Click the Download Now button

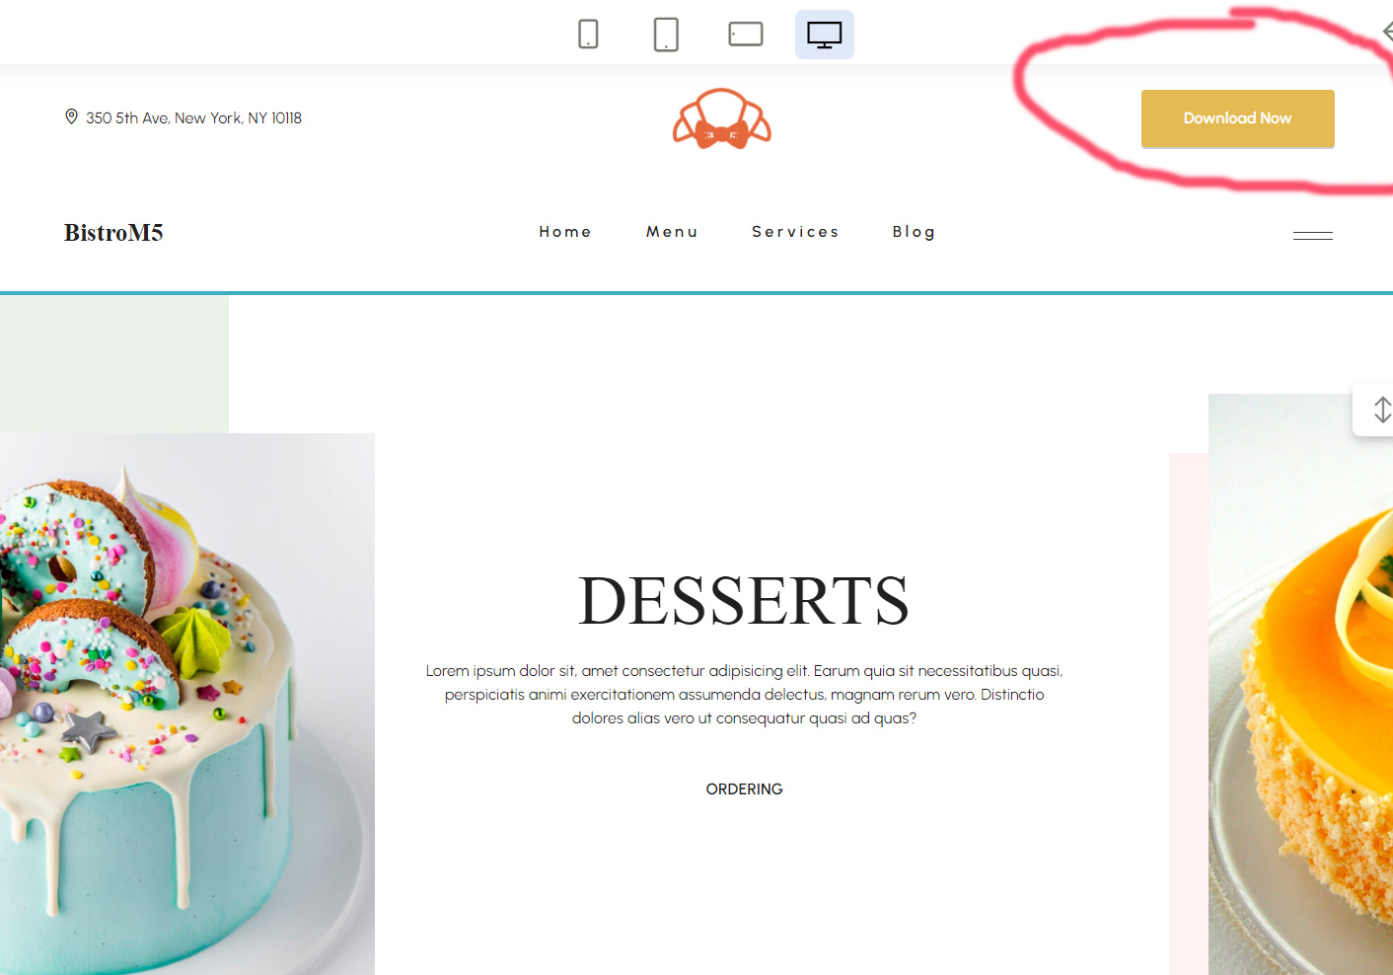(x=1237, y=118)
